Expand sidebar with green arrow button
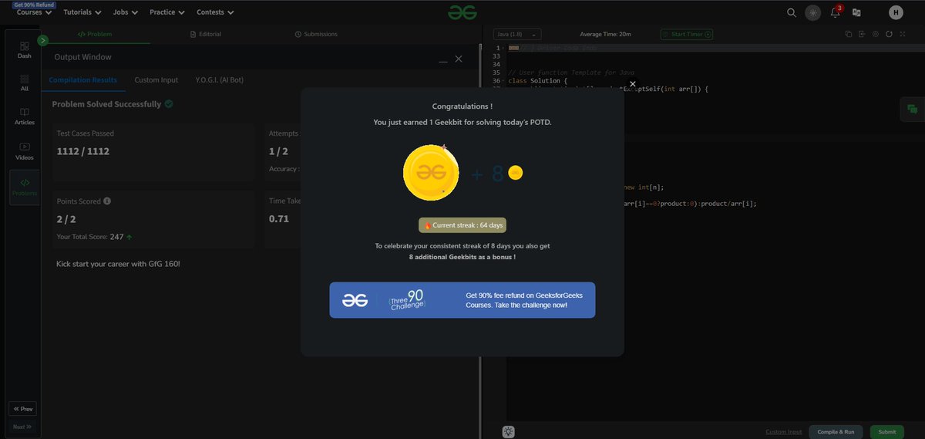The image size is (925, 439). pyautogui.click(x=43, y=40)
